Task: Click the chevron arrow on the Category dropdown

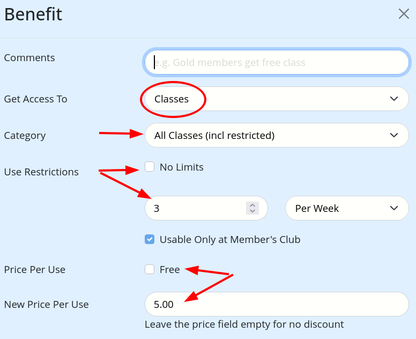Action: point(394,135)
